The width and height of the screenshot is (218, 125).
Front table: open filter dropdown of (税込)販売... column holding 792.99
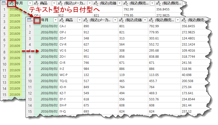click(x=178, y=20)
